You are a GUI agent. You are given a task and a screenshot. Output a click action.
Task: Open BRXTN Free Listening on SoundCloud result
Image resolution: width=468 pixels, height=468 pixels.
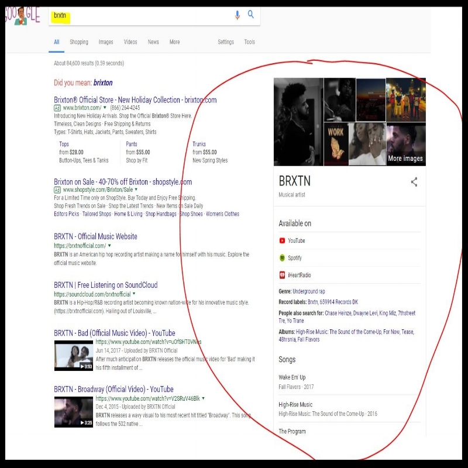(x=106, y=285)
